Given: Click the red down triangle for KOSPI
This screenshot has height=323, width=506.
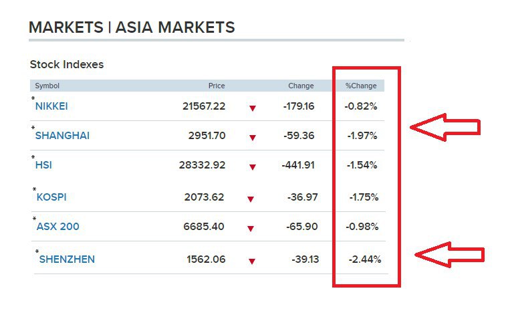Looking at the screenshot, I should (251, 199).
